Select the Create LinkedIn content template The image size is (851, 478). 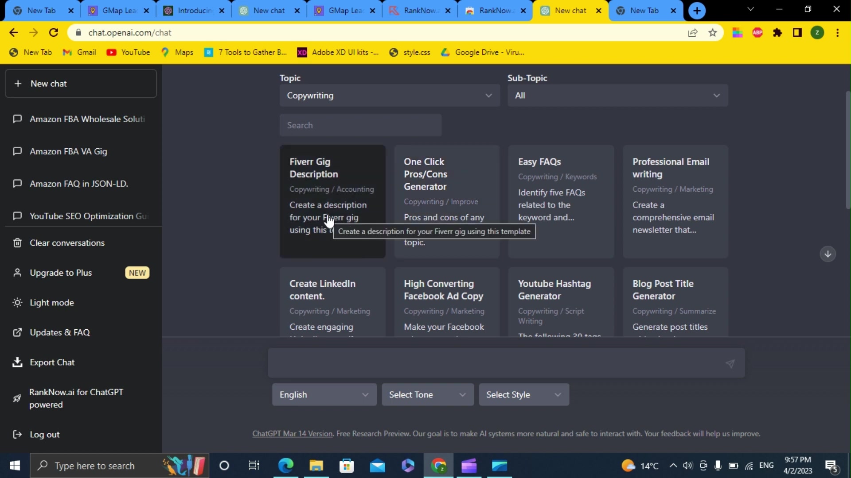tap(332, 302)
